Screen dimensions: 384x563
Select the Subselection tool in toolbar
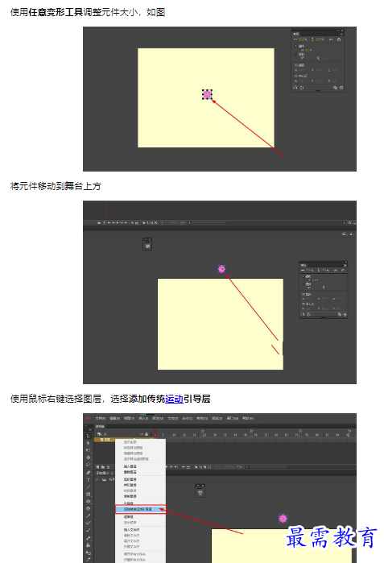click(x=89, y=443)
